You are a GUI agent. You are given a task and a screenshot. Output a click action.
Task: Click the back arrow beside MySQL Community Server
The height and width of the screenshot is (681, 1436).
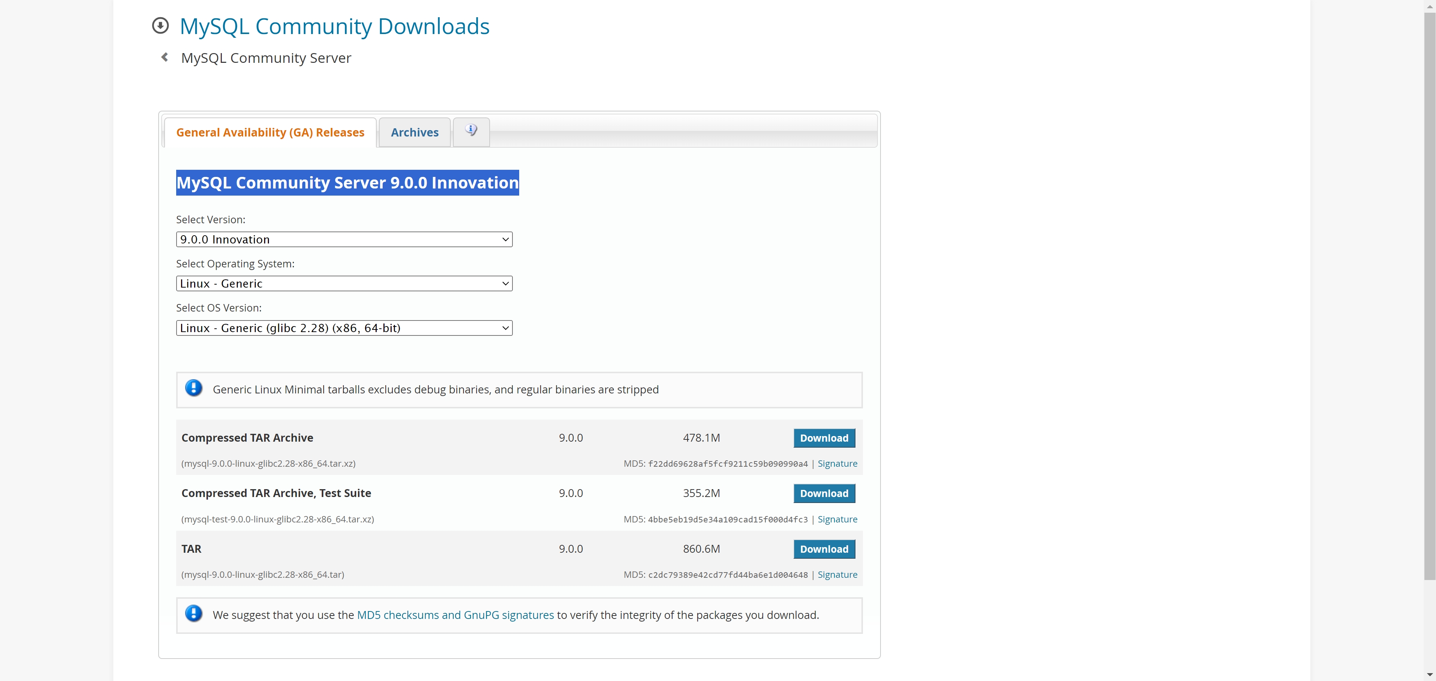click(165, 57)
